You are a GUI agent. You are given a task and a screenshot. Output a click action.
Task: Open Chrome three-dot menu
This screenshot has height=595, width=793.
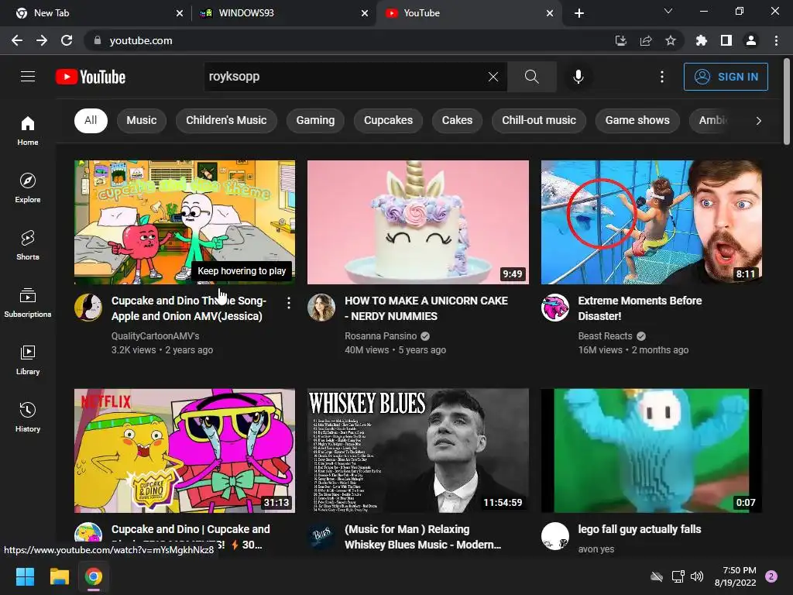coord(776,40)
